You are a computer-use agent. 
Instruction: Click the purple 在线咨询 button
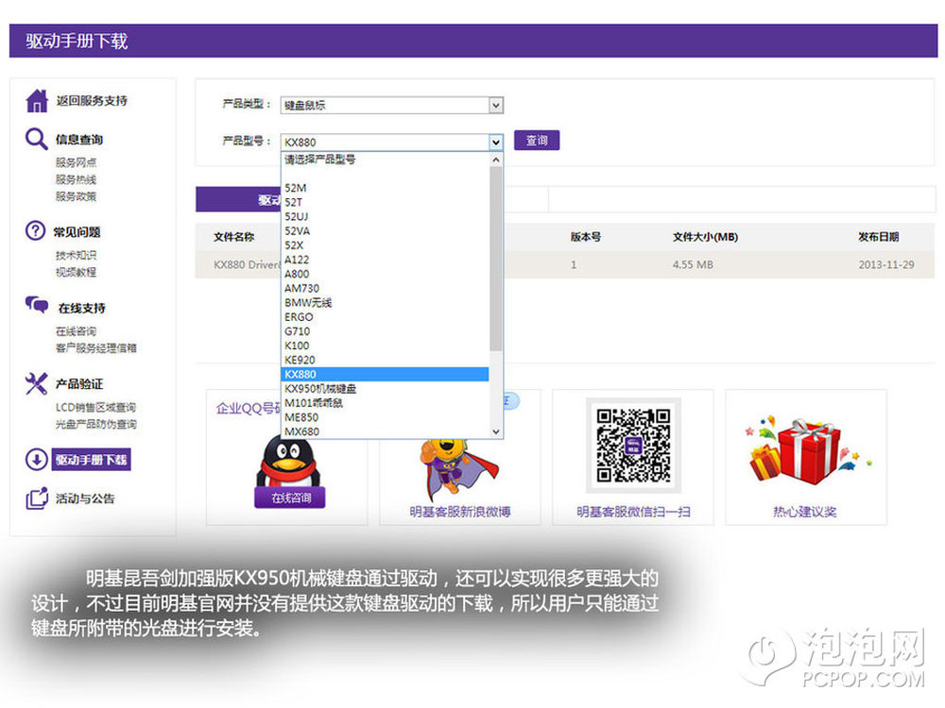point(290,497)
